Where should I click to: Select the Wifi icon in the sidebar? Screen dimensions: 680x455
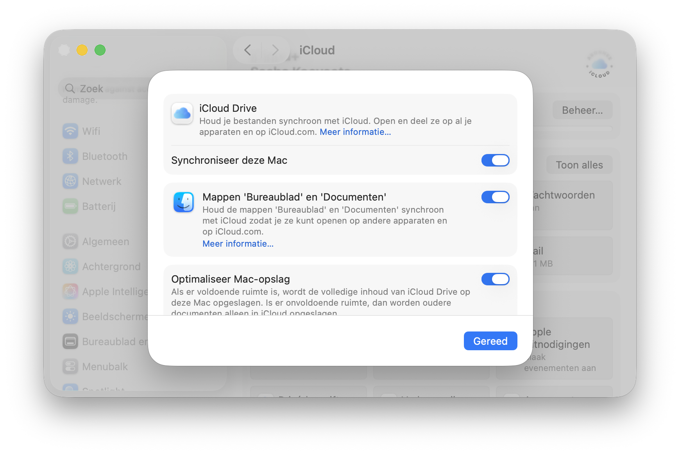point(70,131)
